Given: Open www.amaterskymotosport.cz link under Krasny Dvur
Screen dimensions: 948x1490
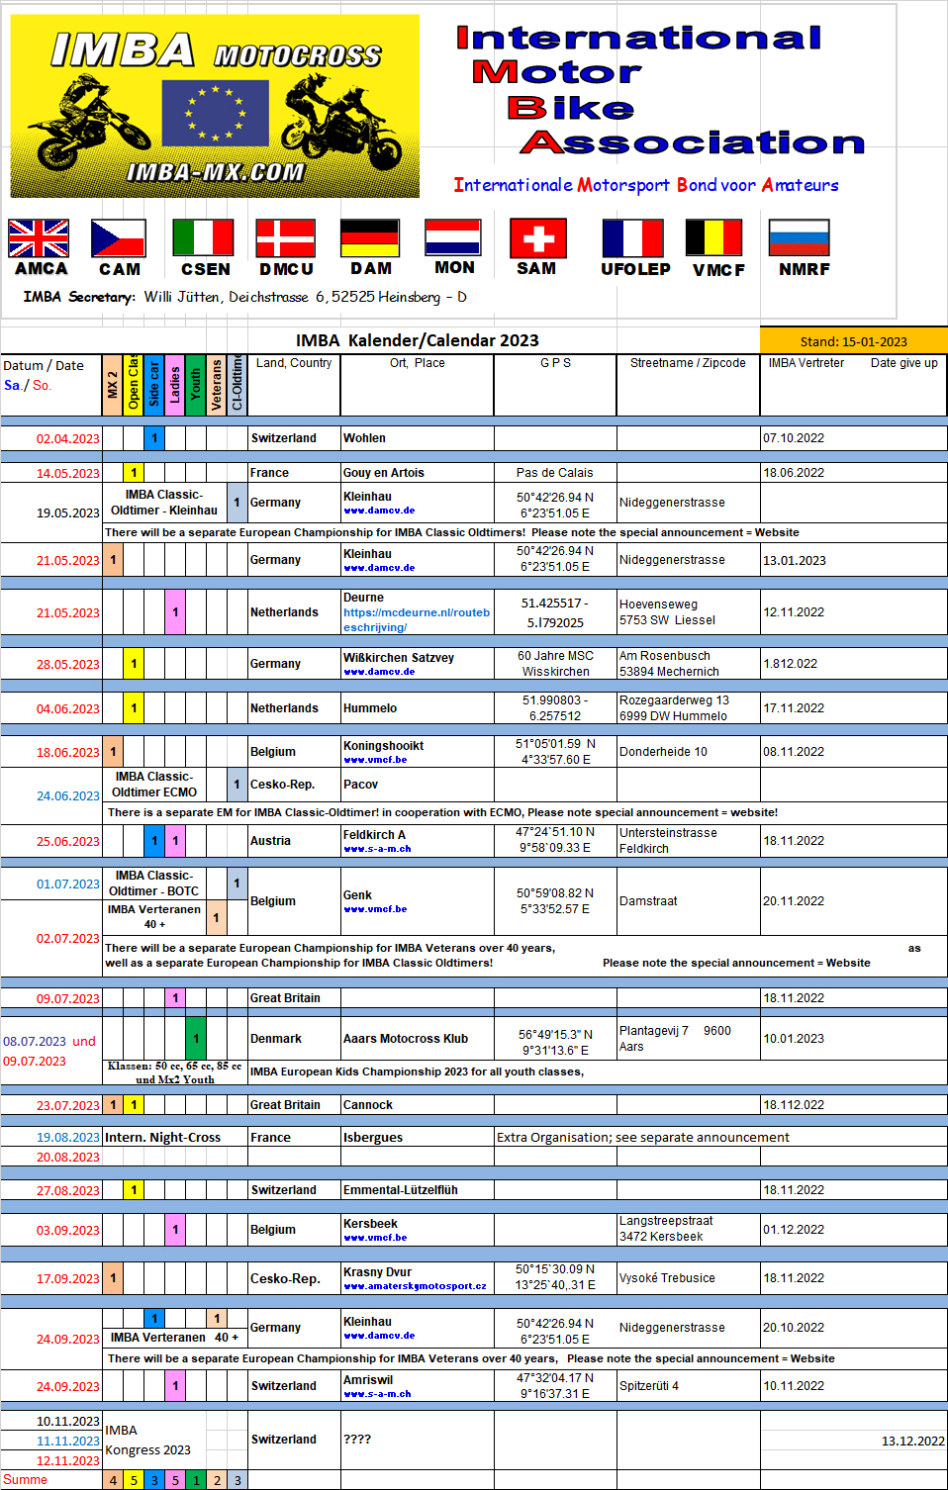Looking at the screenshot, I should coord(415,1286).
